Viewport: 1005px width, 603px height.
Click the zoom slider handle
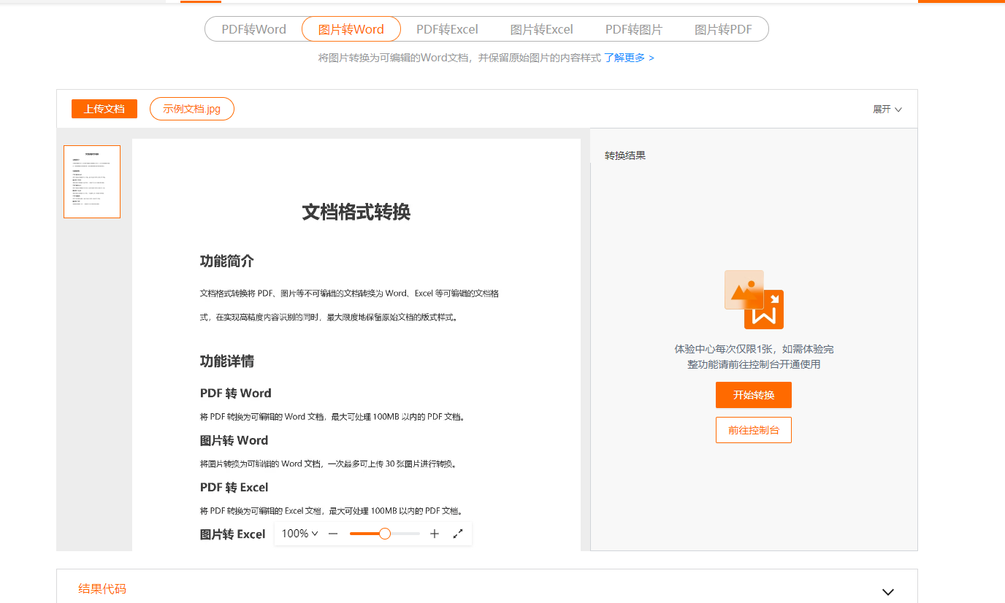[x=385, y=534]
